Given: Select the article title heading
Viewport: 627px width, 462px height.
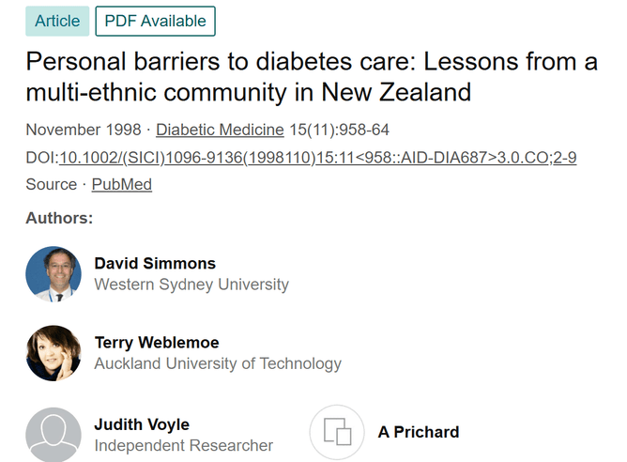Looking at the screenshot, I should coord(312,78).
